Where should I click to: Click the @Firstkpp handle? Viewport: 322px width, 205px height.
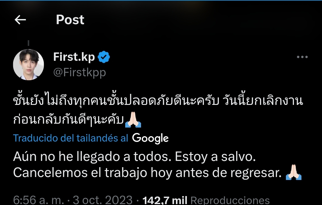click(x=79, y=72)
